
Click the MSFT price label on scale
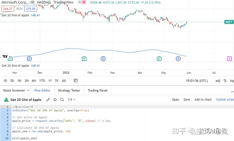coord(229,22)
